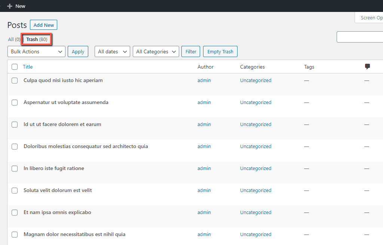Toggle the select-all checkbox in header
The height and width of the screenshot is (245, 383).
[x=15, y=67]
